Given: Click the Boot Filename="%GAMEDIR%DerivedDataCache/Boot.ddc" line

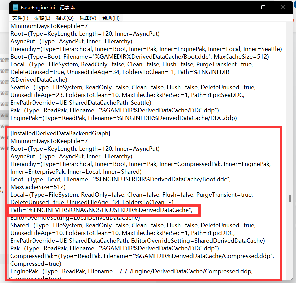Looking at the screenshot, I should point(140,57).
